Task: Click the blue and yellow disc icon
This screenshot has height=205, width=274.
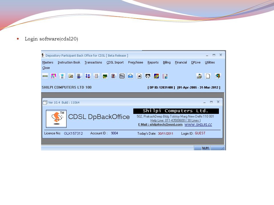Action: (156, 76)
